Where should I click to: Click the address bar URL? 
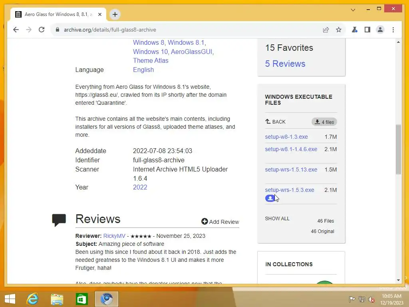(x=110, y=30)
